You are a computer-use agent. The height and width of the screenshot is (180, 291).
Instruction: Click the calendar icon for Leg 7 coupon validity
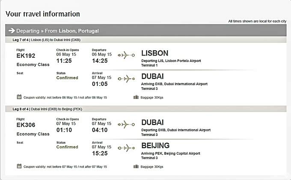[19, 97]
